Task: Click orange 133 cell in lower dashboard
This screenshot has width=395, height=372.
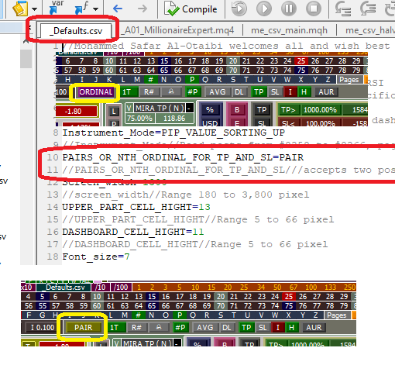Action: point(331,288)
